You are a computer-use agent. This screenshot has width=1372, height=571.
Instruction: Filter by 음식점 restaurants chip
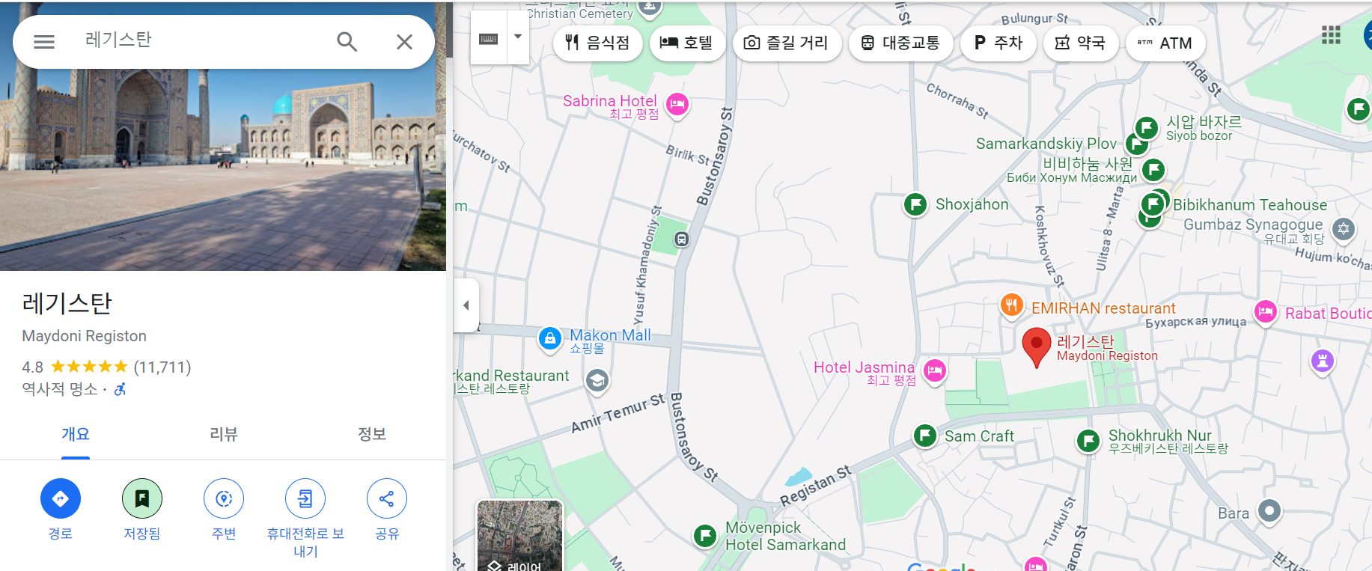pos(597,43)
